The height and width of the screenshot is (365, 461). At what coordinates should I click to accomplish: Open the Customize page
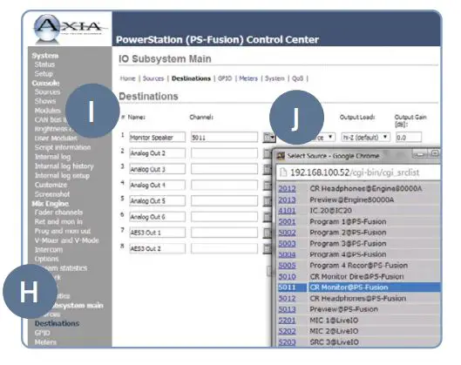pyautogui.click(x=51, y=185)
